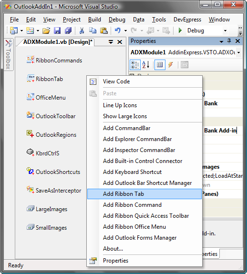Choose Line Up Icons
The height and width of the screenshot is (274, 247).
click(x=144, y=105)
